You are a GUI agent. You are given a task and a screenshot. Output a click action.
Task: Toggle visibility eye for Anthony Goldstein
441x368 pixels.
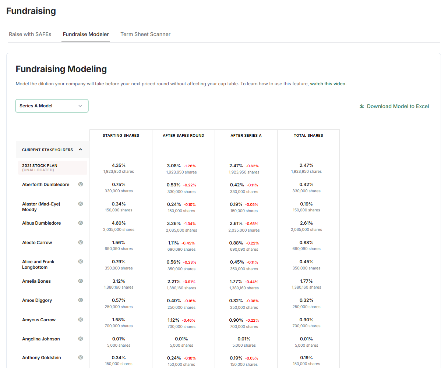coord(81,357)
